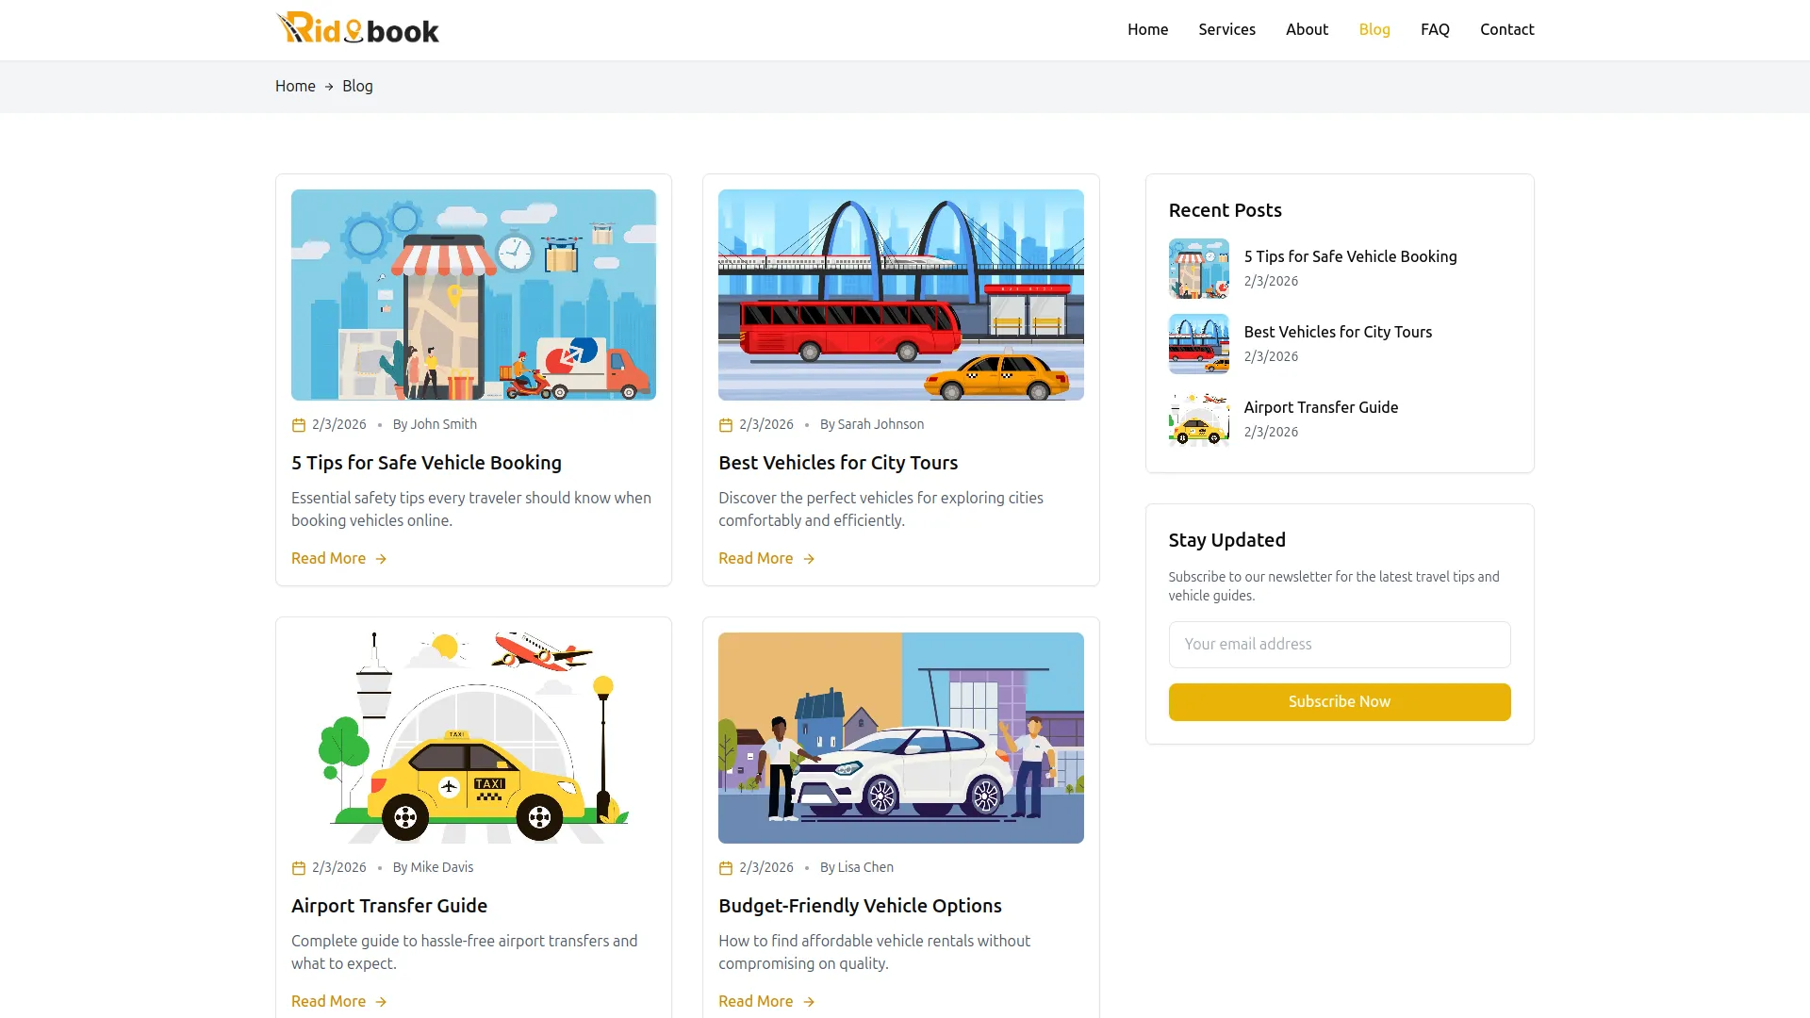Open the Contact page
The height and width of the screenshot is (1018, 1810).
pyautogui.click(x=1506, y=29)
